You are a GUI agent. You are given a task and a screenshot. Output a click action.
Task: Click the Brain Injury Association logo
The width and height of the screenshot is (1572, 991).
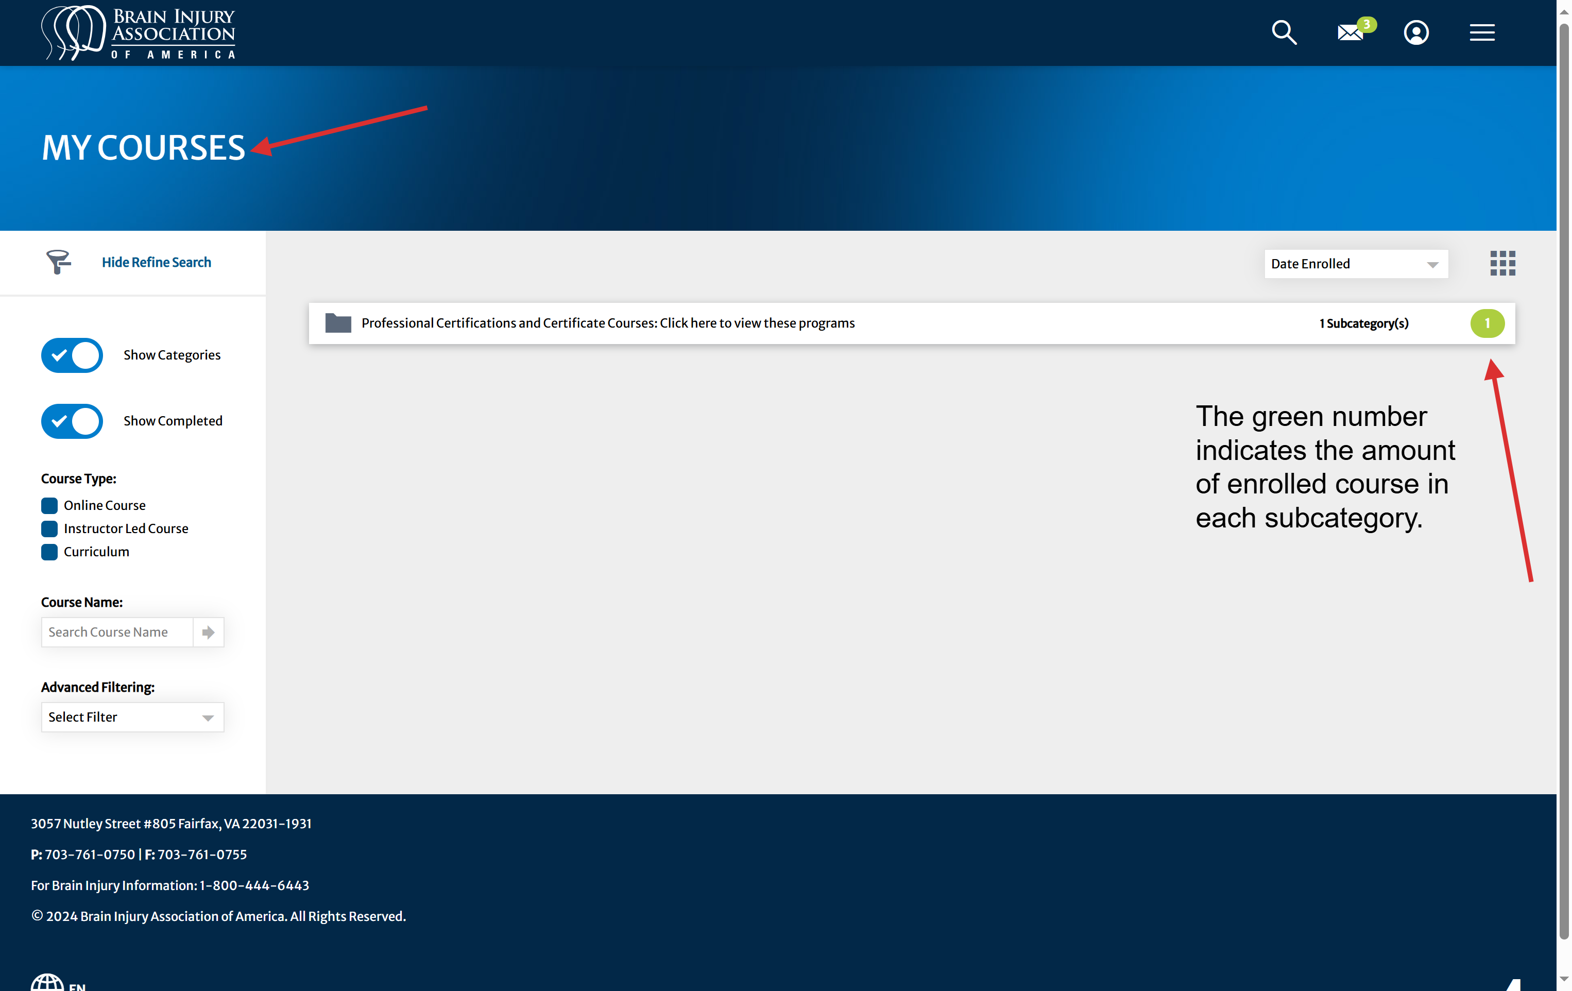pyautogui.click(x=139, y=32)
